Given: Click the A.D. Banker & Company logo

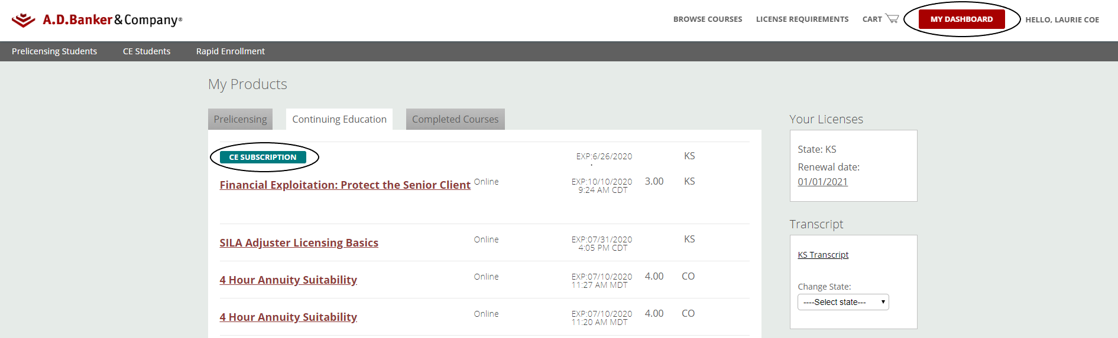Looking at the screenshot, I should click(97, 20).
